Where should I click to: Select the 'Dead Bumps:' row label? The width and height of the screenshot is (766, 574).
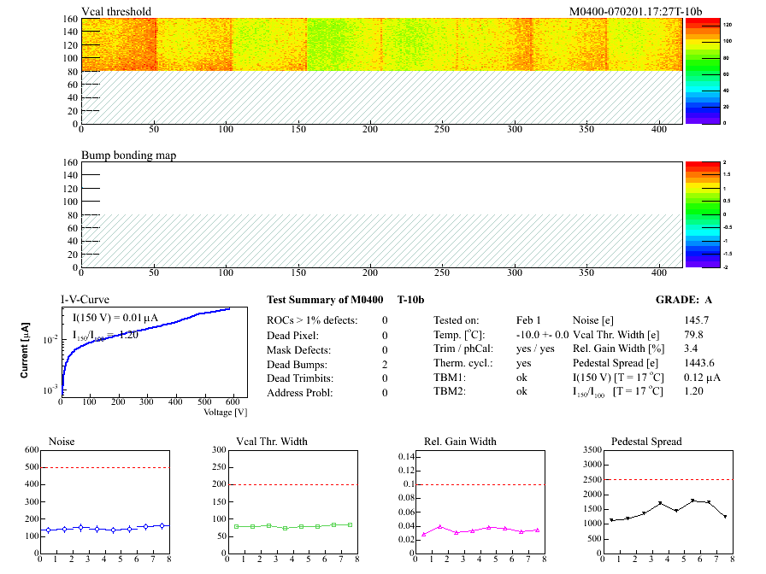[x=298, y=365]
